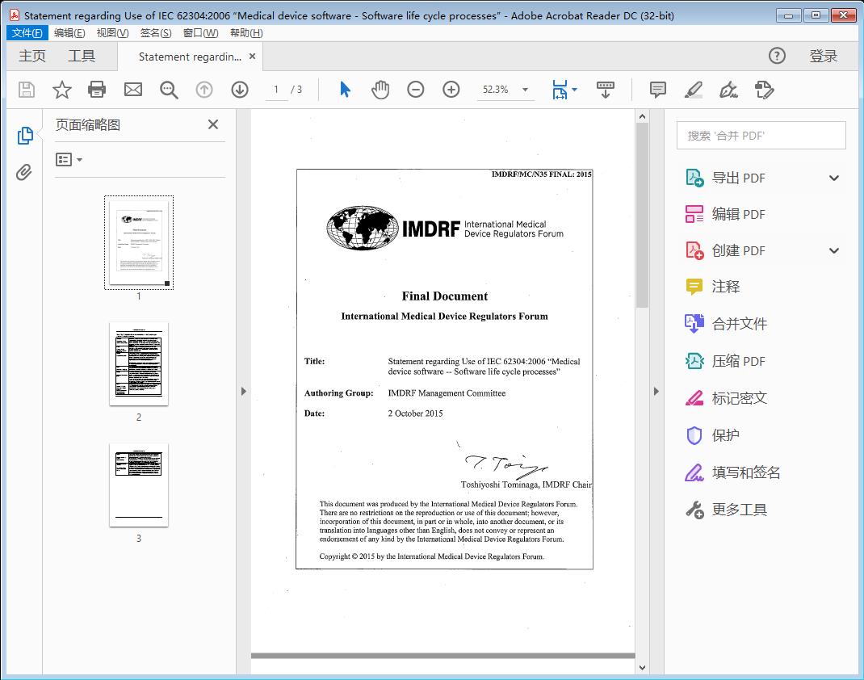Open the 签名(S) menu

point(155,33)
